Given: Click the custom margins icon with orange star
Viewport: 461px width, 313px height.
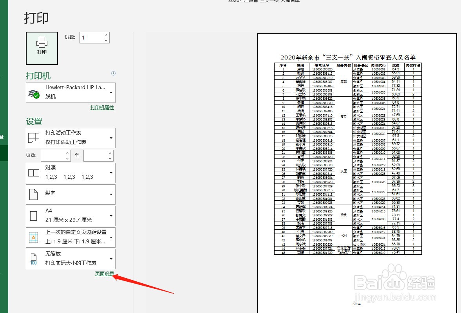Looking at the screenshot, I should (x=34, y=237).
